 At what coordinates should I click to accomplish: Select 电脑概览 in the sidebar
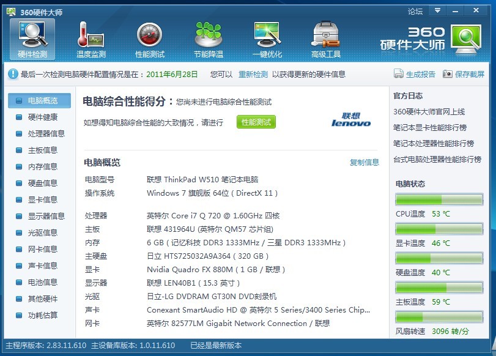click(x=40, y=101)
